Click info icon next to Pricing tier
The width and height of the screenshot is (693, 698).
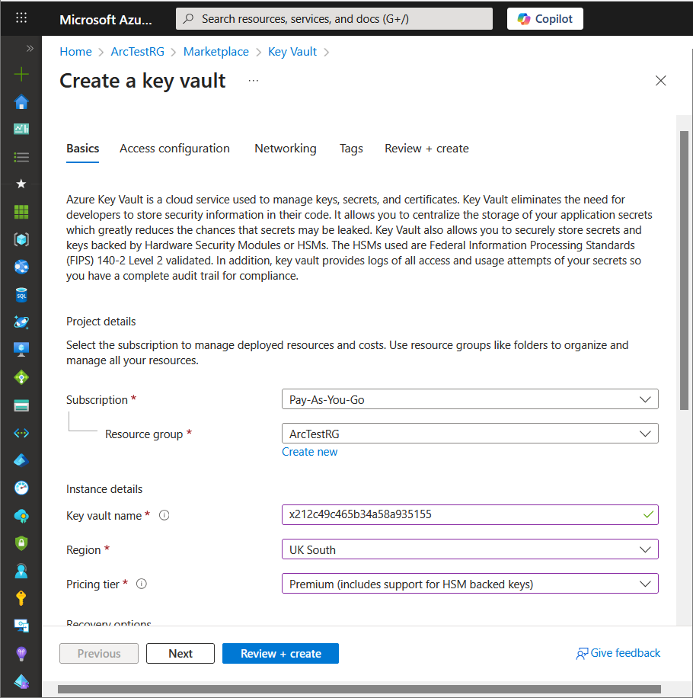tap(141, 584)
